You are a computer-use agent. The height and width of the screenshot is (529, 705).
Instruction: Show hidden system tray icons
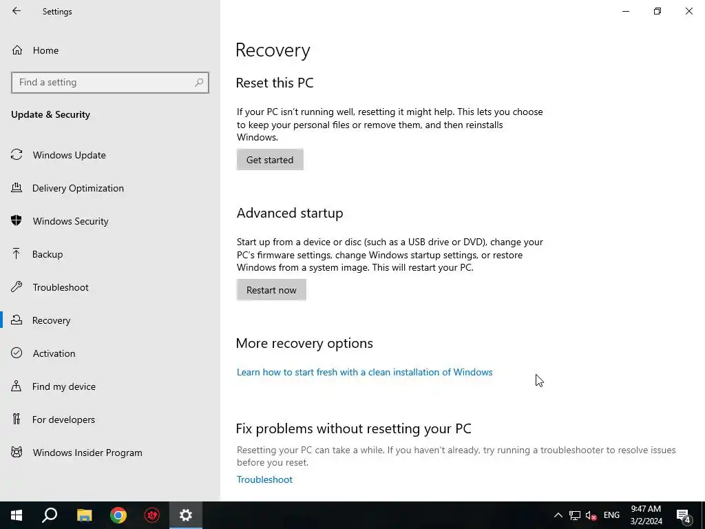tap(558, 515)
